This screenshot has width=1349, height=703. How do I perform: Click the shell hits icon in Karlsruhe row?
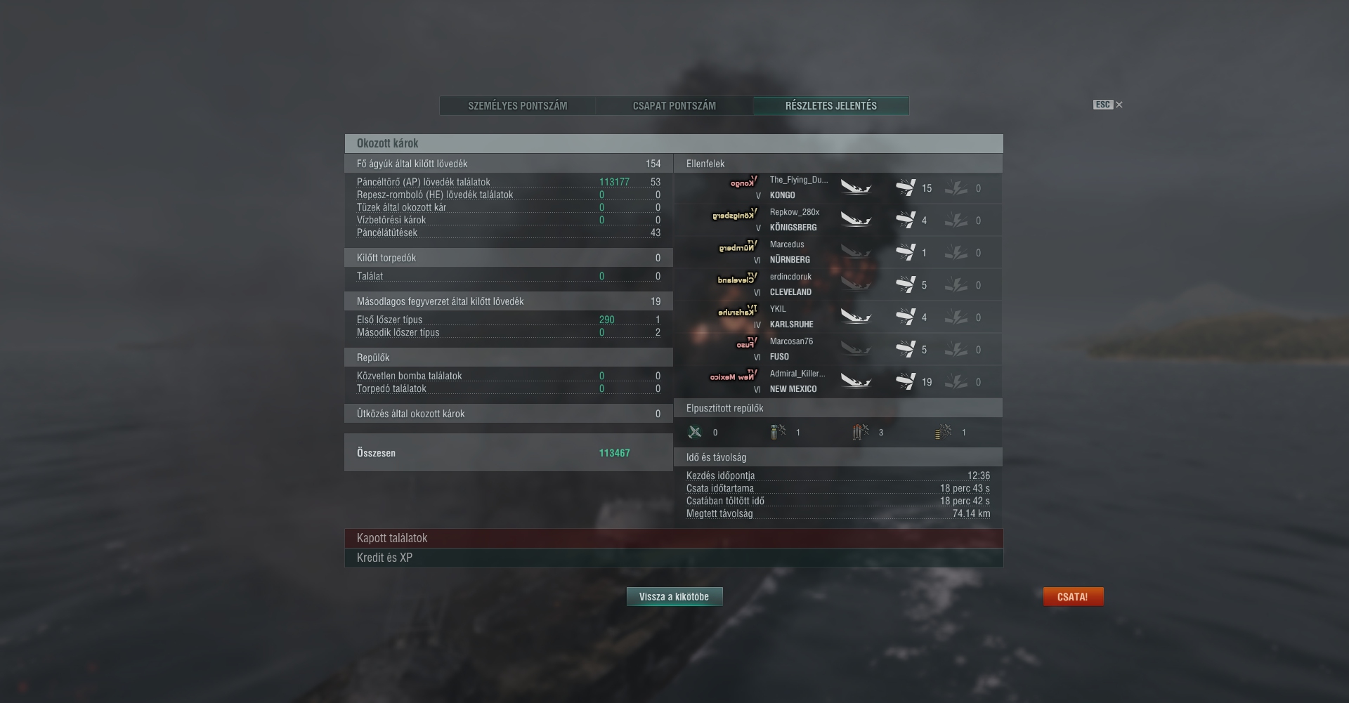(905, 317)
